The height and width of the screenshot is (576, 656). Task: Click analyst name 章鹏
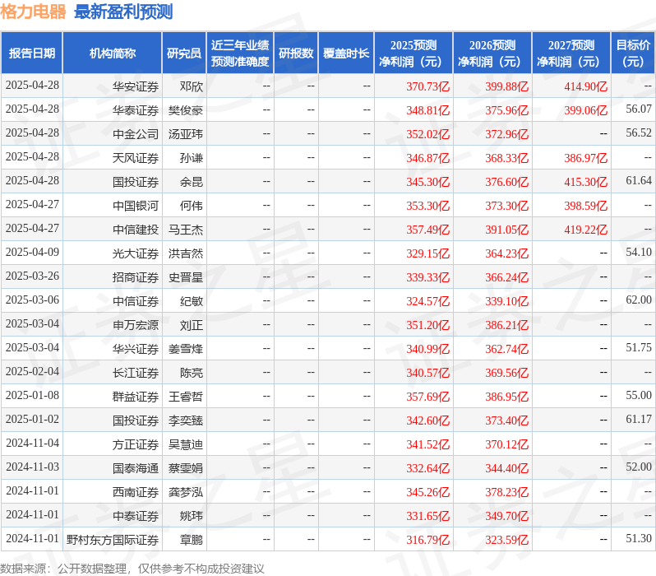[x=192, y=541]
